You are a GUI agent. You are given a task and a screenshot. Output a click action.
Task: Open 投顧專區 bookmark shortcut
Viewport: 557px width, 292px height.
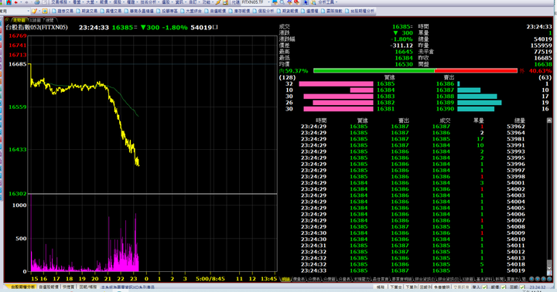(x=167, y=11)
